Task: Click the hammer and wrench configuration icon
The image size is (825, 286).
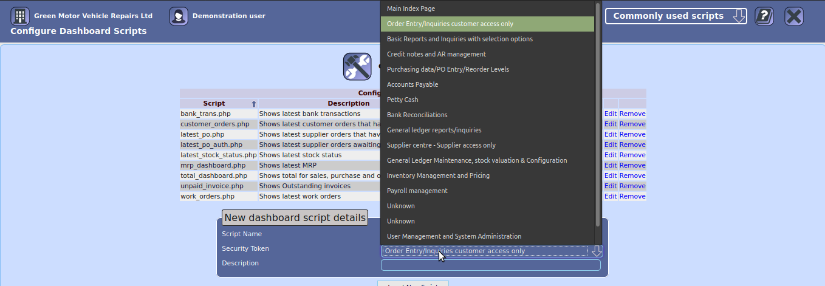Action: coord(357,66)
